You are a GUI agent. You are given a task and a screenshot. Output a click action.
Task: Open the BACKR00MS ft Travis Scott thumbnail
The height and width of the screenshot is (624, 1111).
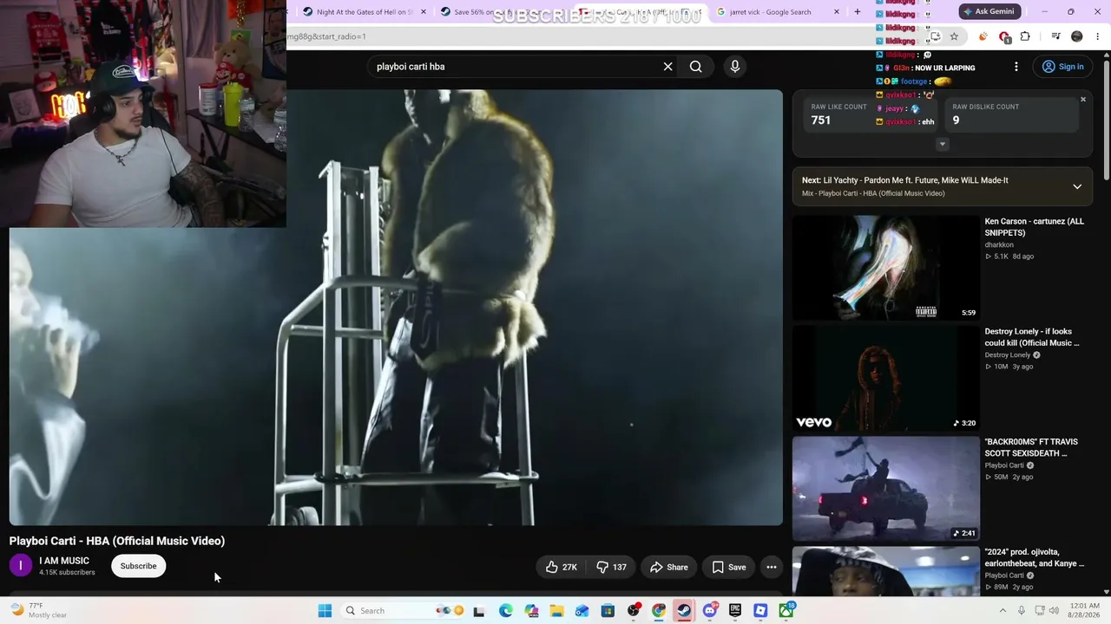click(885, 489)
